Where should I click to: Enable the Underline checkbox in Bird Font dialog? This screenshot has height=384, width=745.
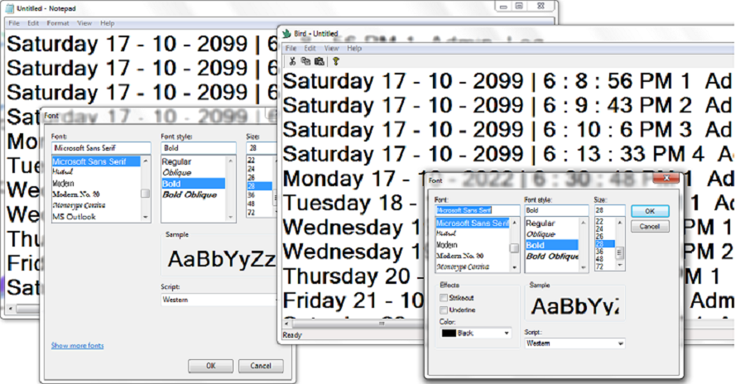point(444,310)
